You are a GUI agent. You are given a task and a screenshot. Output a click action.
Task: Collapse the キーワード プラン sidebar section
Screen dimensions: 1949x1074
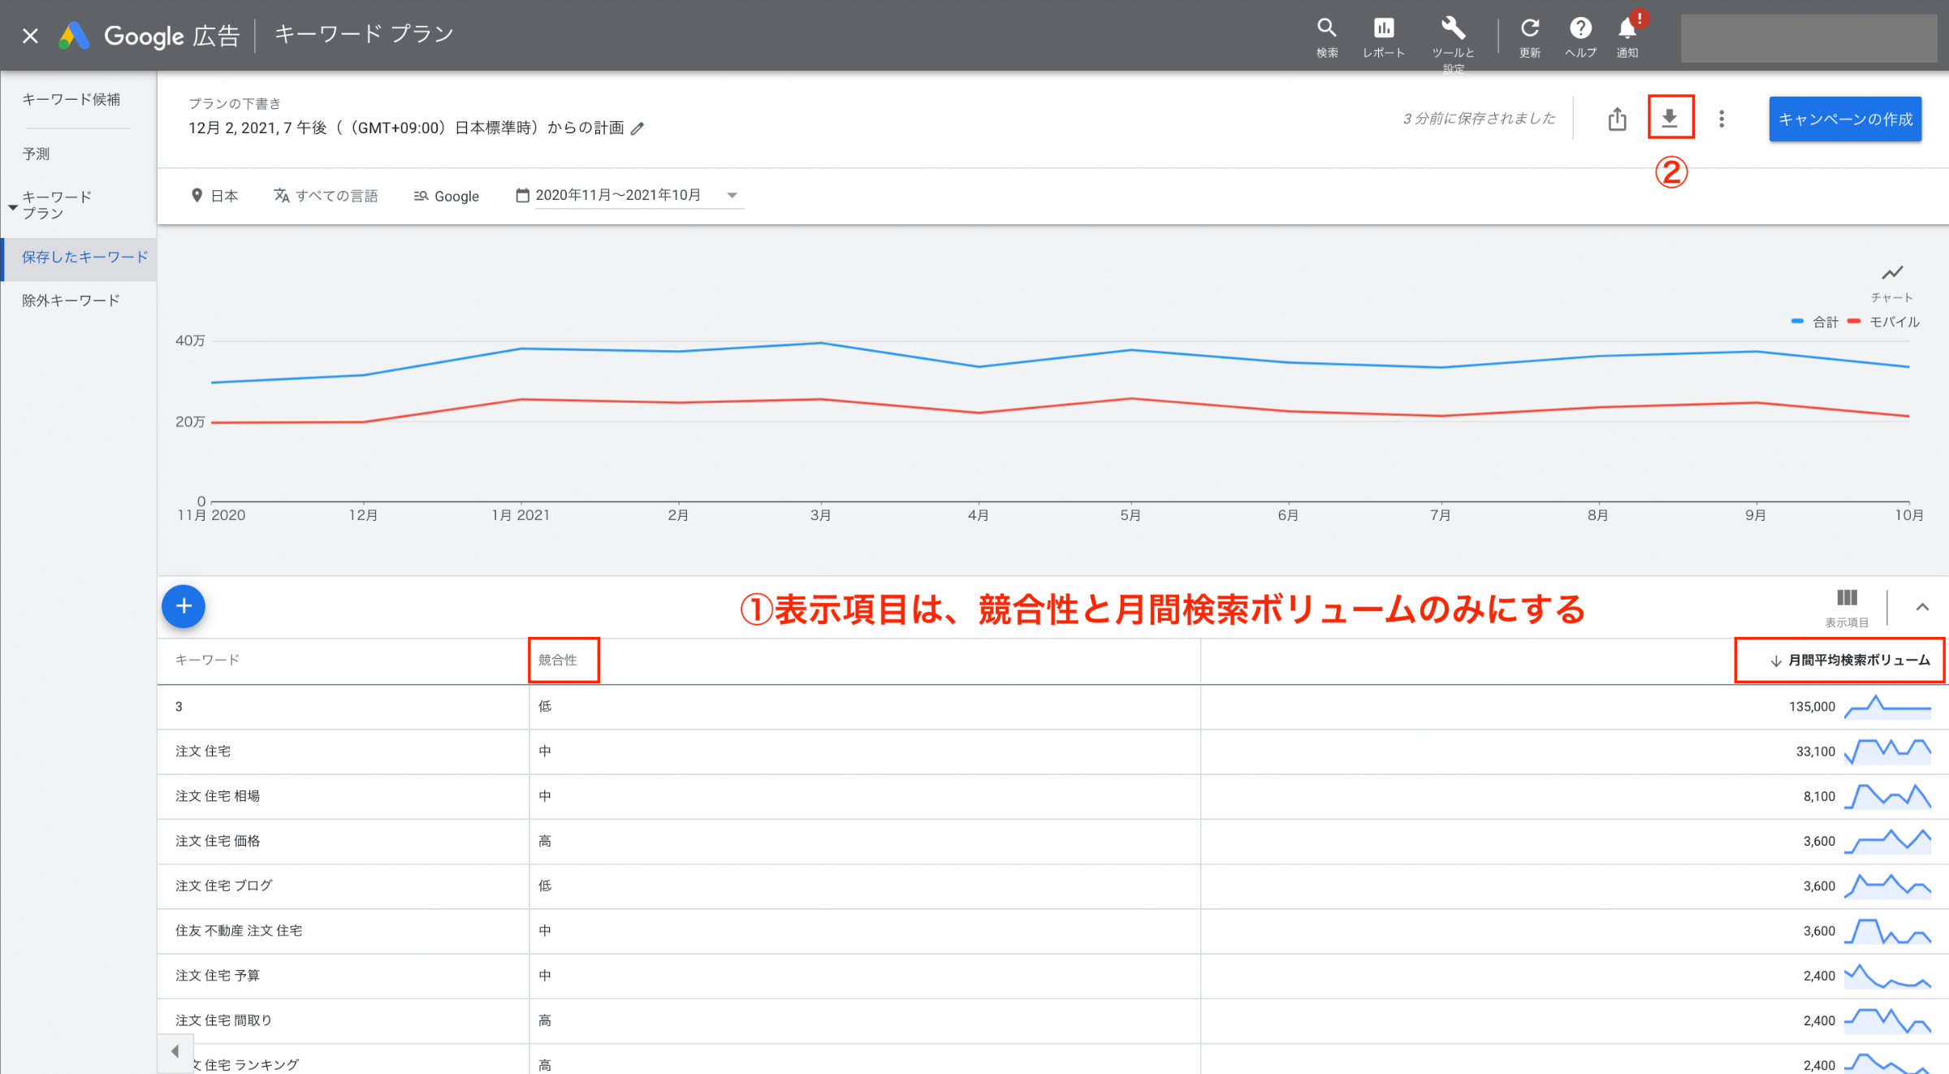click(x=13, y=206)
